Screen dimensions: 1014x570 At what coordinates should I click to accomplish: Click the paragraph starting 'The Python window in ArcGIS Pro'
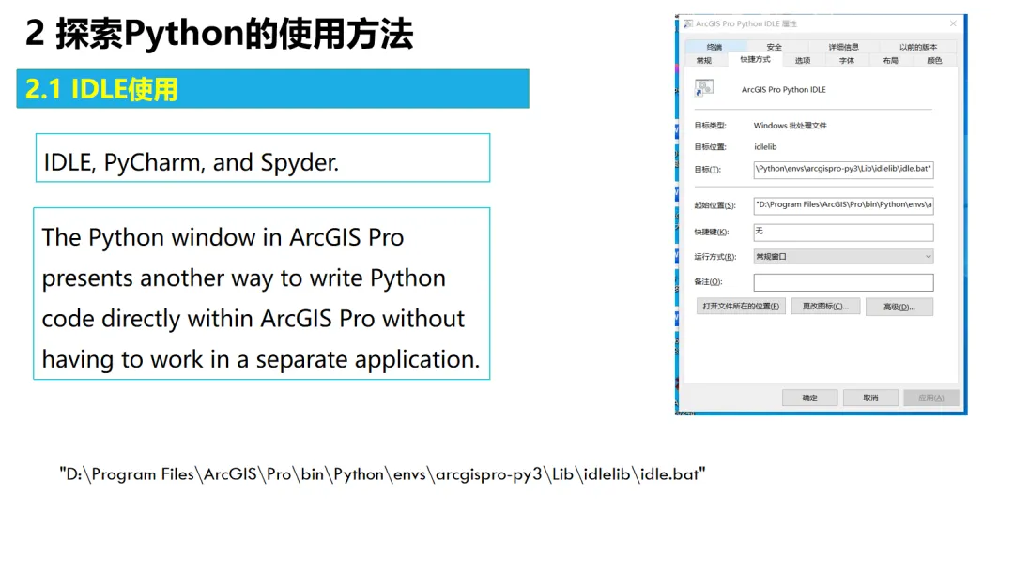point(261,293)
